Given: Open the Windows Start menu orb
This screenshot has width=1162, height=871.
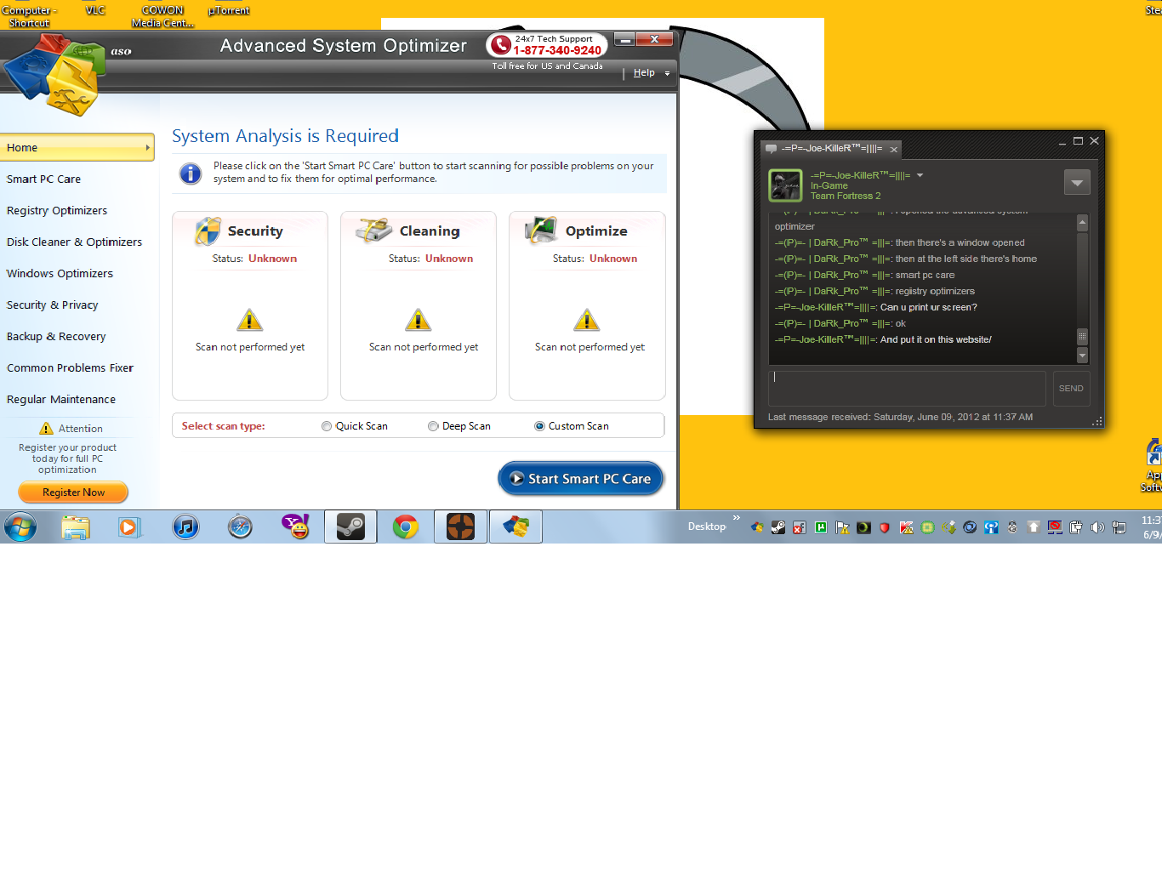Looking at the screenshot, I should pos(20,527).
